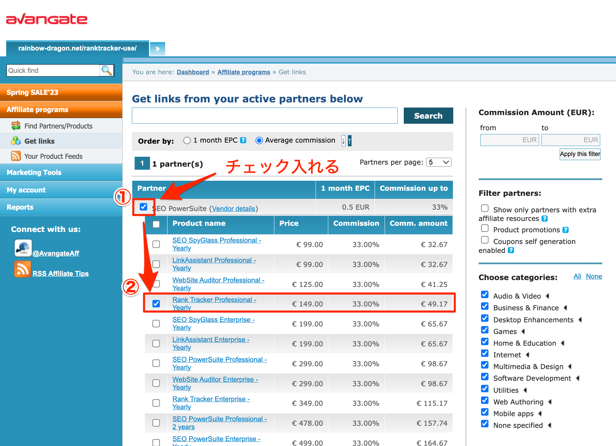Click the @AvangateAff avatar icon
The height and width of the screenshot is (446, 616).
point(23,248)
